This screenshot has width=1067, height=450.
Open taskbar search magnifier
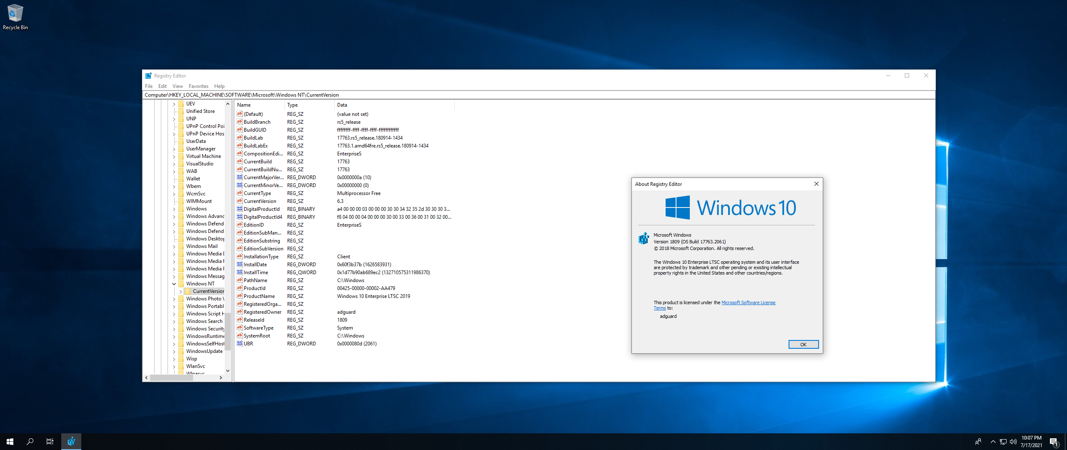click(30, 442)
